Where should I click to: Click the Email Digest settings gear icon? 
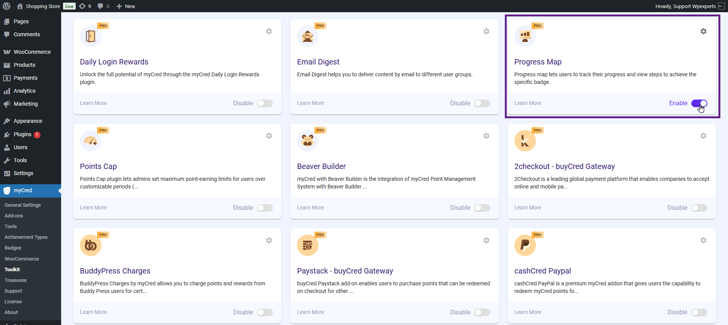(486, 31)
